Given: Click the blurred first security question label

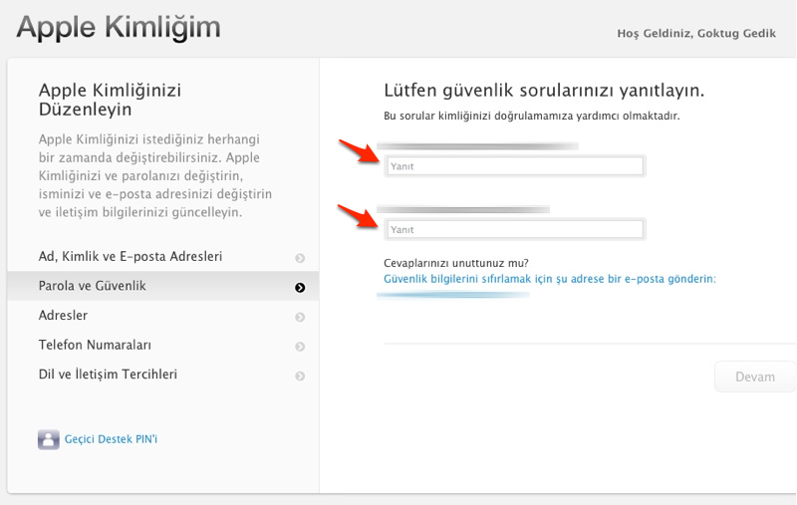Looking at the screenshot, I should coord(478,146).
